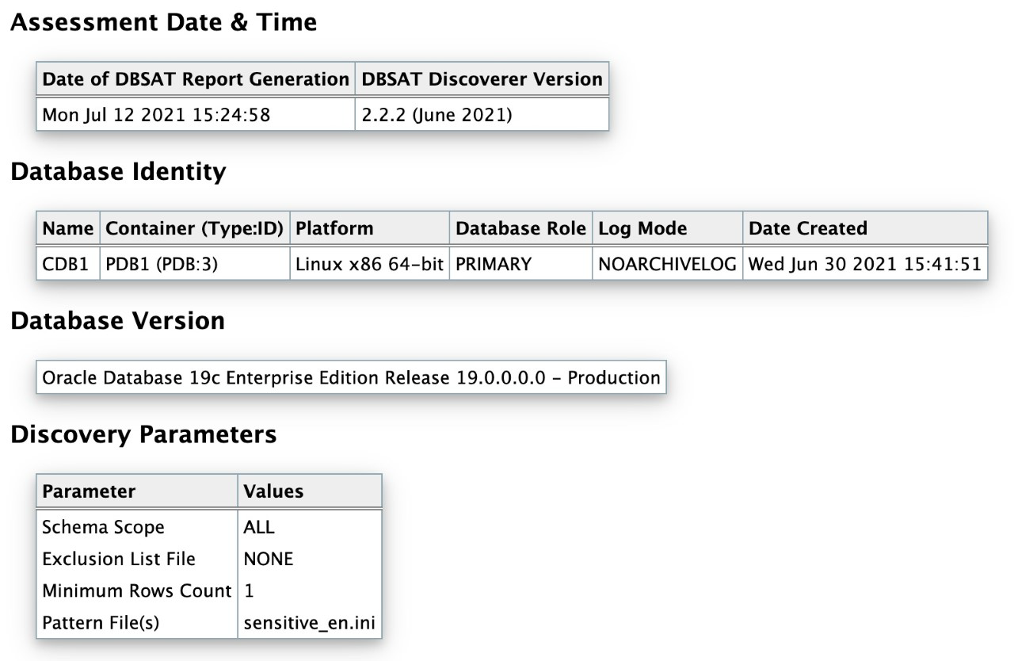
Task: Click the 'NONE' exclusion list value
Action: [x=310, y=559]
